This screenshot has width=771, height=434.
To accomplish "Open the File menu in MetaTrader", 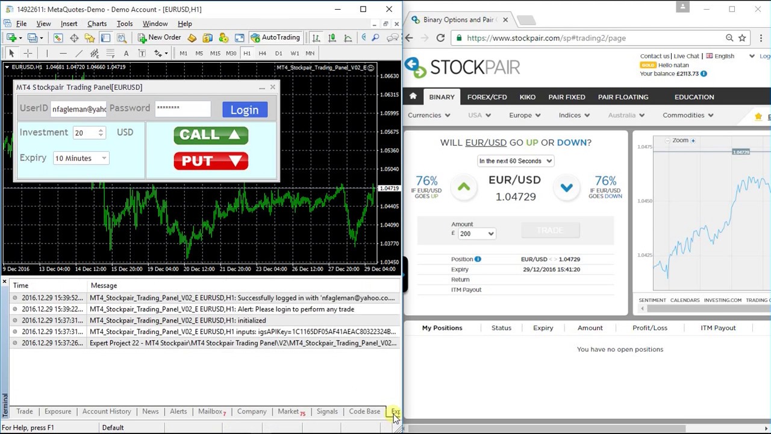I will (x=21, y=24).
